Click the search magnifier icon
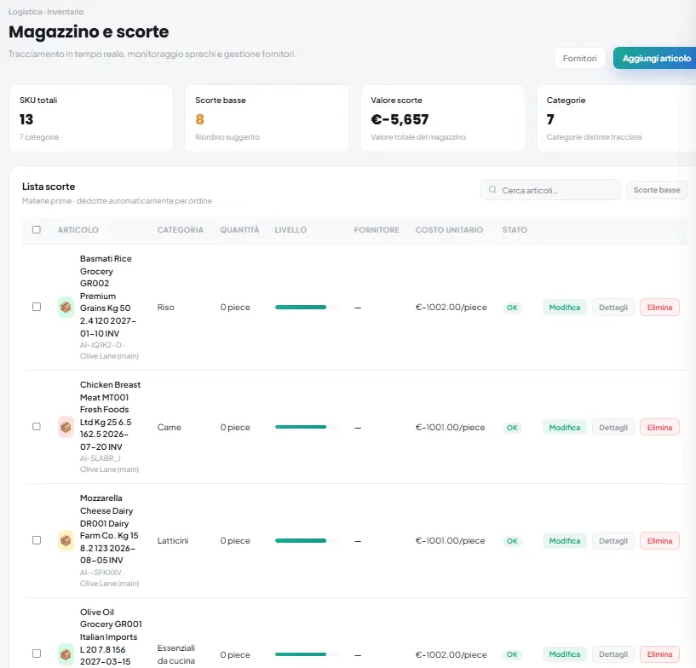Image resolution: width=696 pixels, height=668 pixels. click(492, 190)
